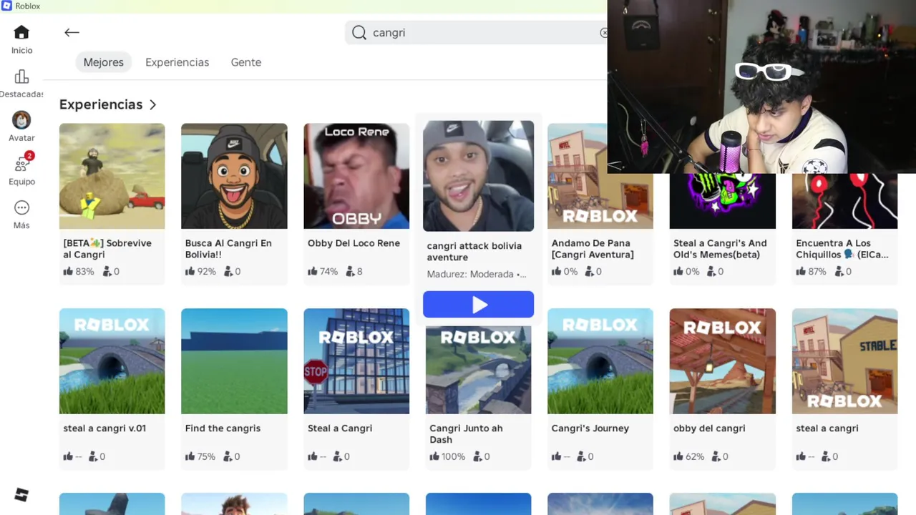Open the lowercase steal a cangri STABLE thumbnail
Screen dimensions: 916x515
coord(844,361)
